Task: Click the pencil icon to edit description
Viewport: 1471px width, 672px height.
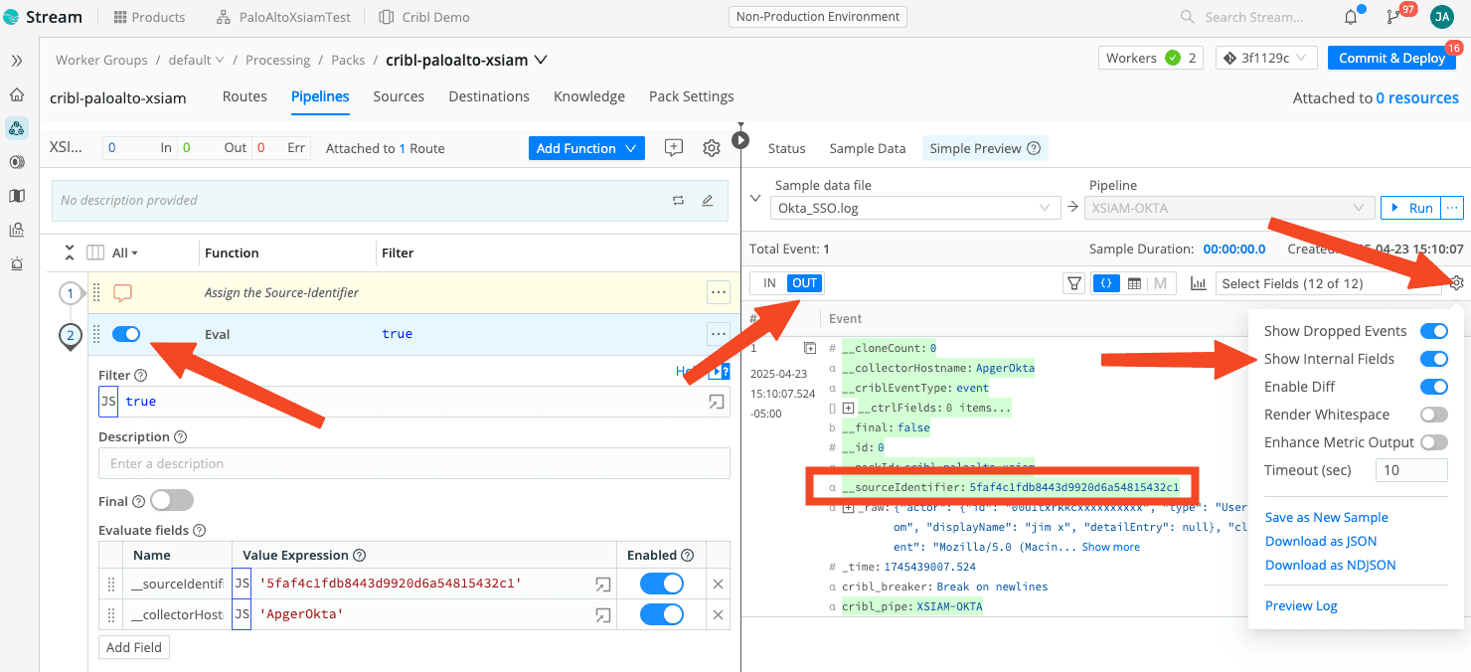Action: pos(708,200)
